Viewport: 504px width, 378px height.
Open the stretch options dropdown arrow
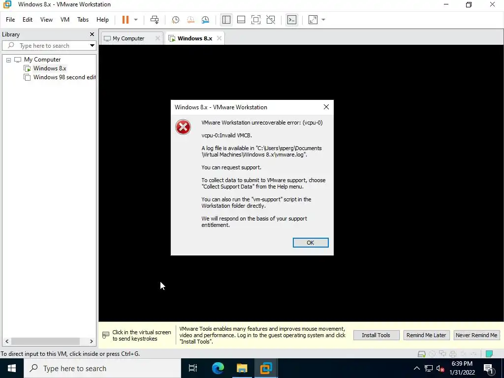pos(323,20)
